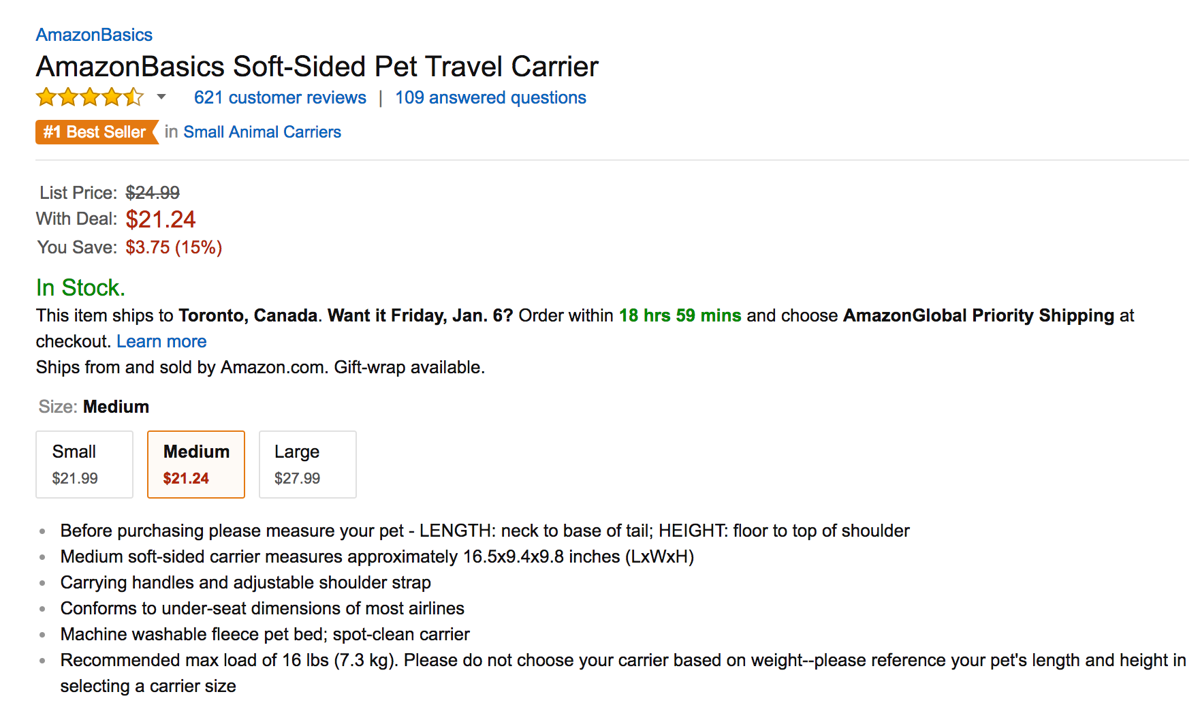Viewport: 1200px width, 722px height.
Task: Click the With Deal price $21.24
Action: point(161,219)
